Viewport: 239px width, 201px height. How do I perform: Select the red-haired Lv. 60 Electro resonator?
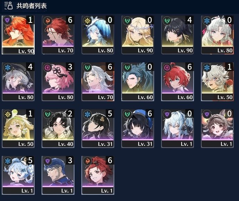click(x=177, y=81)
